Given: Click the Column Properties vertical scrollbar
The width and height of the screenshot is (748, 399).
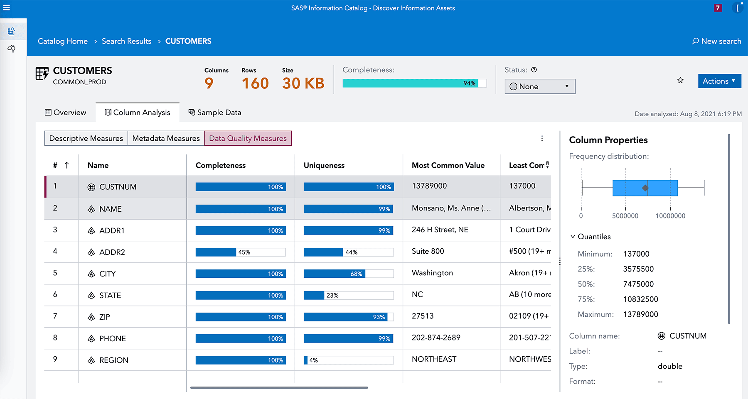Looking at the screenshot, I should point(729,228).
